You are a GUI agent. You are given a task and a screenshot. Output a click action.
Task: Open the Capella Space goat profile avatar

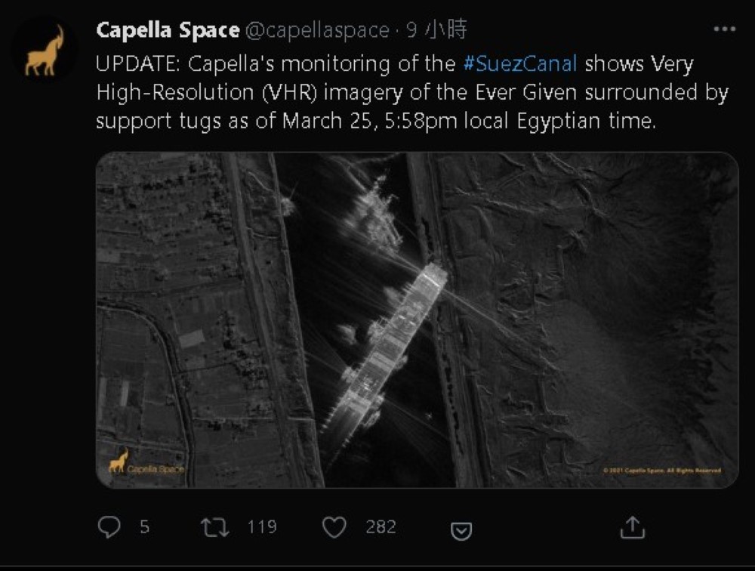point(44,52)
